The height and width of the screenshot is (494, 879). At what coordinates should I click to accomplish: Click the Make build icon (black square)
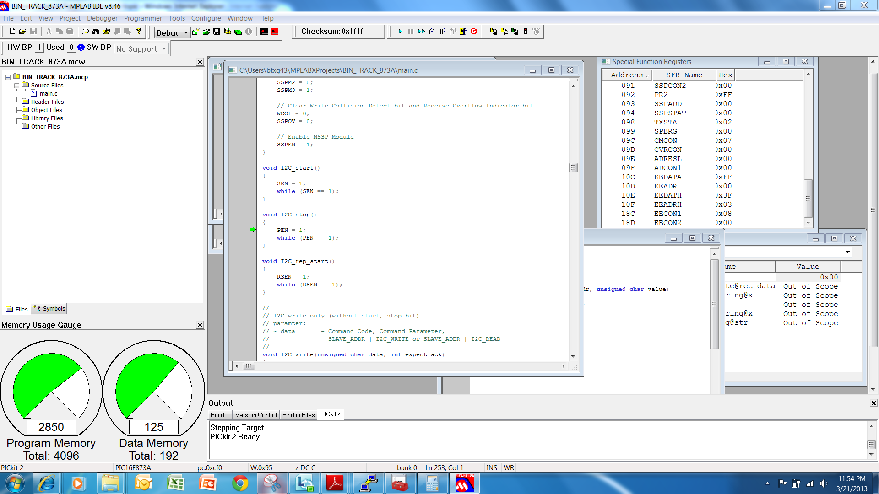click(x=264, y=32)
